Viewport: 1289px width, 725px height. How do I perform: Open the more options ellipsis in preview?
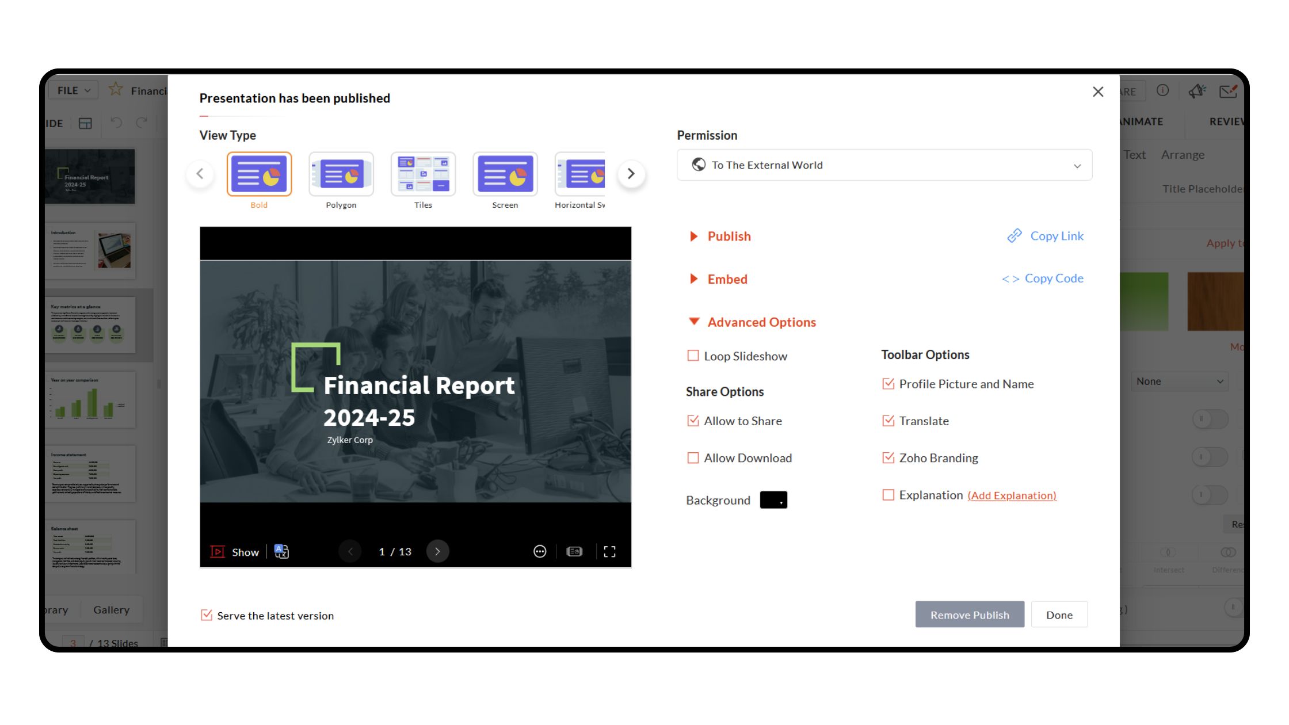[540, 552]
